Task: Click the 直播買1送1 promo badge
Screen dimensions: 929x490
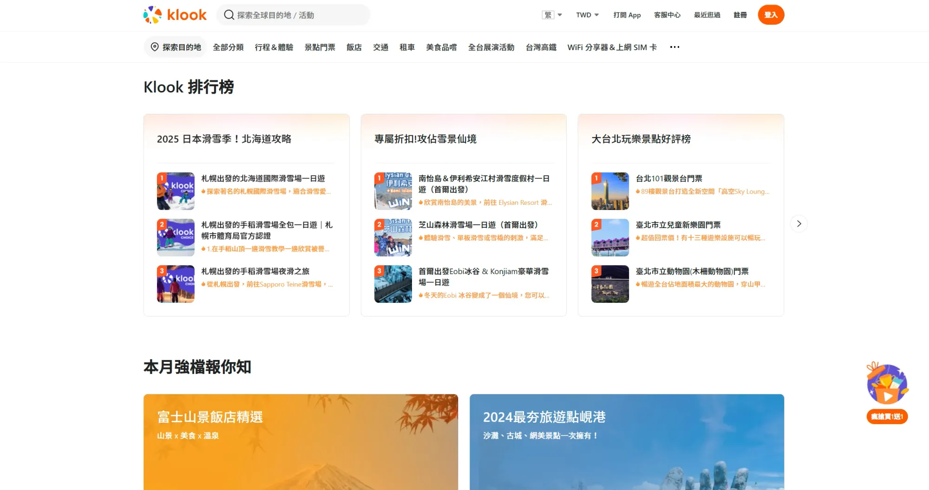Action: (x=887, y=417)
